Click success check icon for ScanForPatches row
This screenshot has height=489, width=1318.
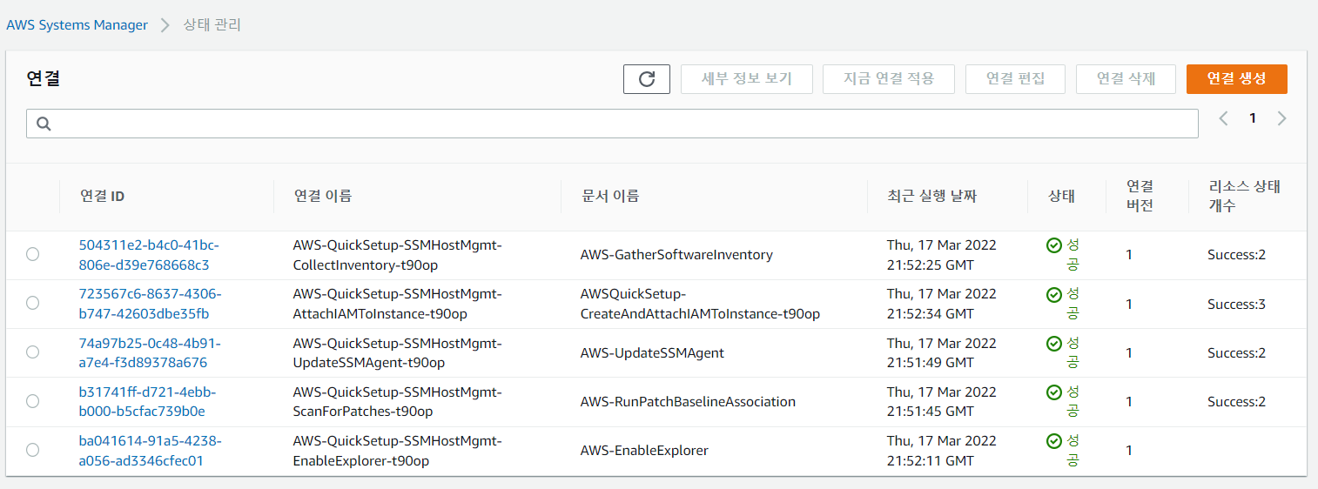point(1053,392)
